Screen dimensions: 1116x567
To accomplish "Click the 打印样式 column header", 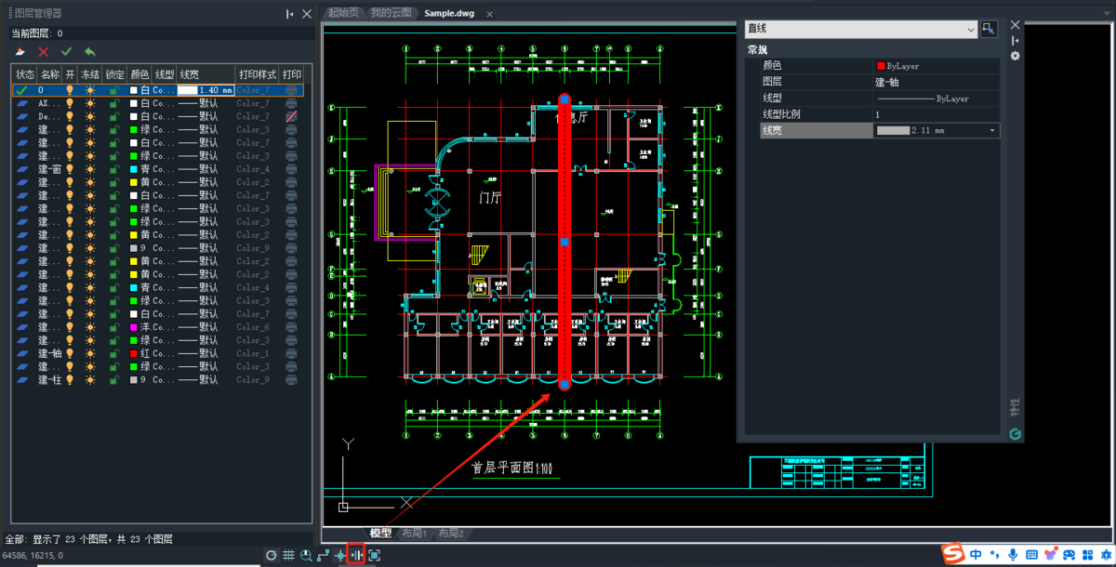I will pyautogui.click(x=257, y=74).
